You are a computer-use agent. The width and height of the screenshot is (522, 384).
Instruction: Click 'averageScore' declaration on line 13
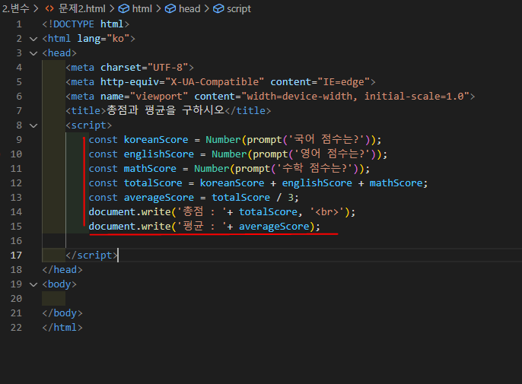tap(159, 198)
